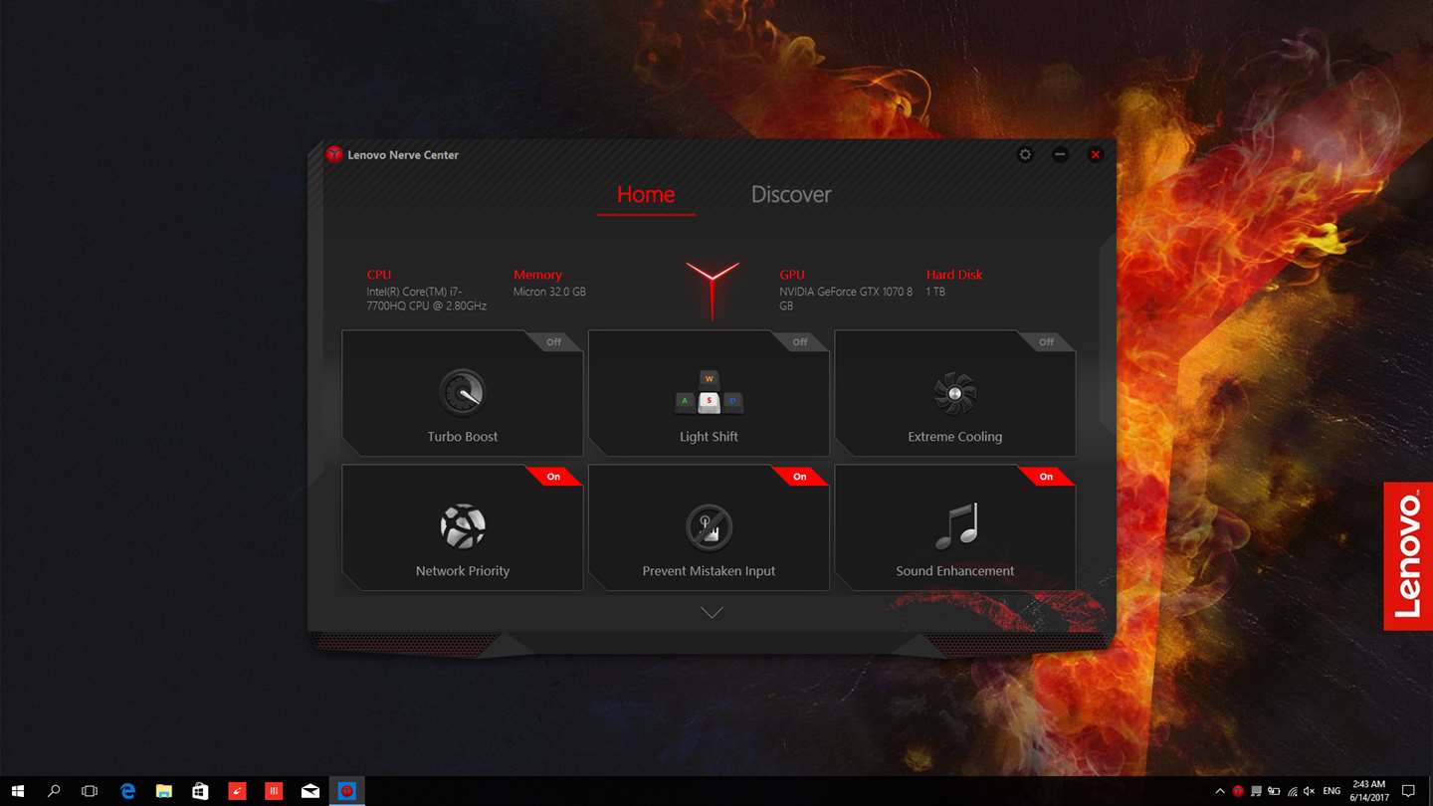1433x806 pixels.
Task: Click the red Hard Disk heading
Action: [x=954, y=275]
